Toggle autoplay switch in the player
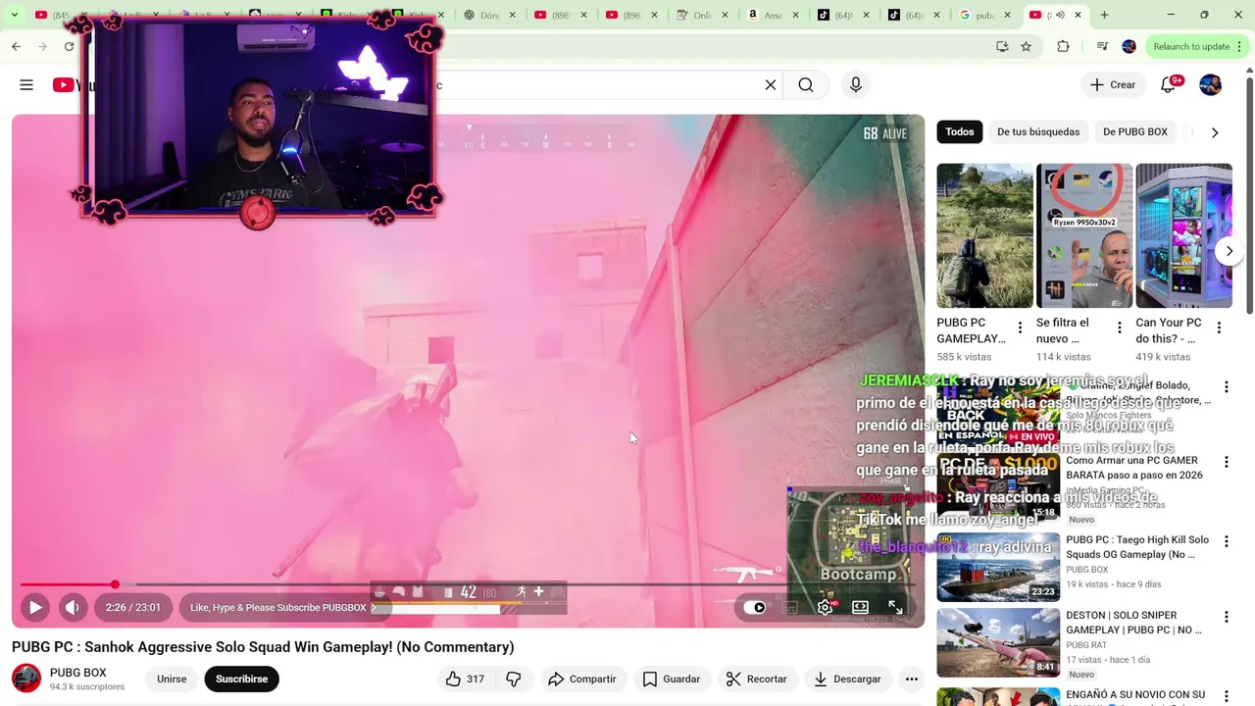 point(754,608)
